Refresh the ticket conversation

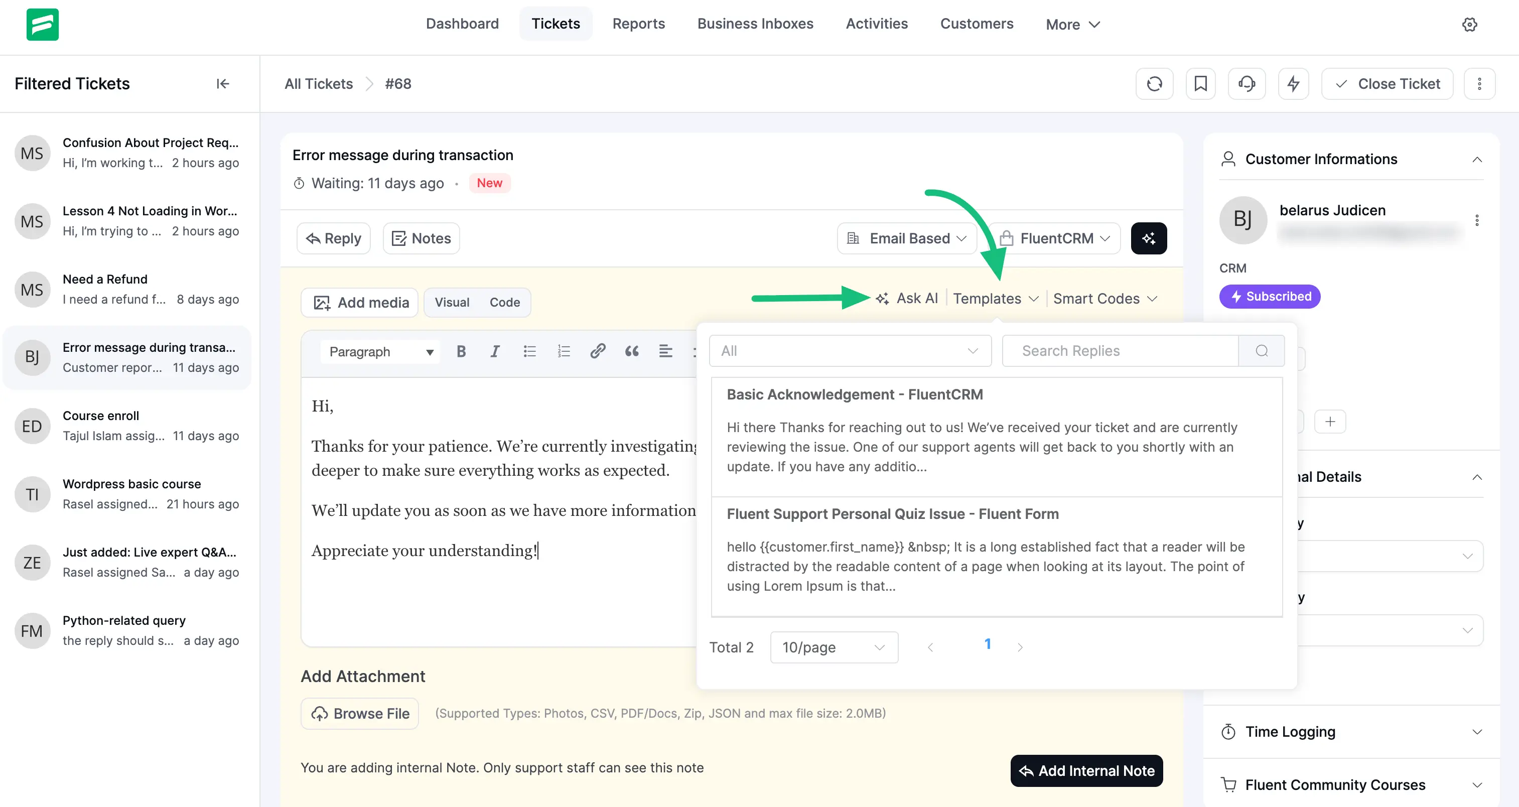click(1155, 84)
